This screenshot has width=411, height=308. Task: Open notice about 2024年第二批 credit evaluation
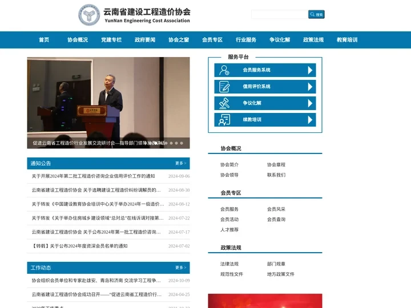point(93,176)
